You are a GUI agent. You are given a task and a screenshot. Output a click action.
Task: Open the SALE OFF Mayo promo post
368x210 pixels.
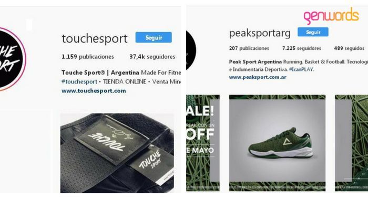[203, 143]
